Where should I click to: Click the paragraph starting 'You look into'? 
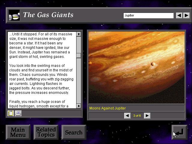[x=41, y=79]
